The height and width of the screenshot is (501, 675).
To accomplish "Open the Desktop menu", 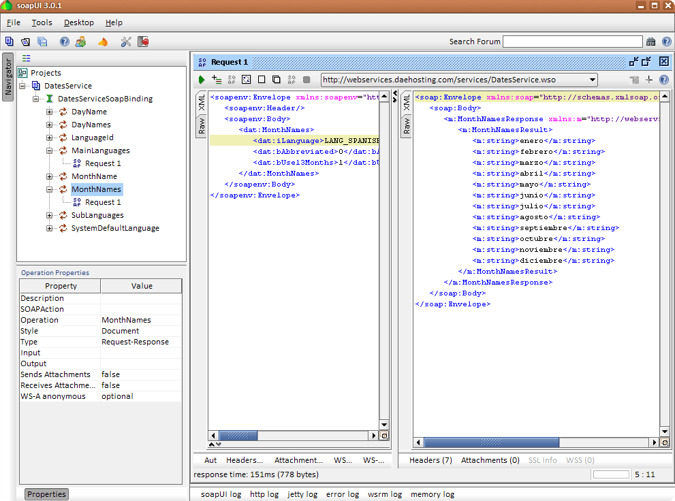I will [x=78, y=22].
